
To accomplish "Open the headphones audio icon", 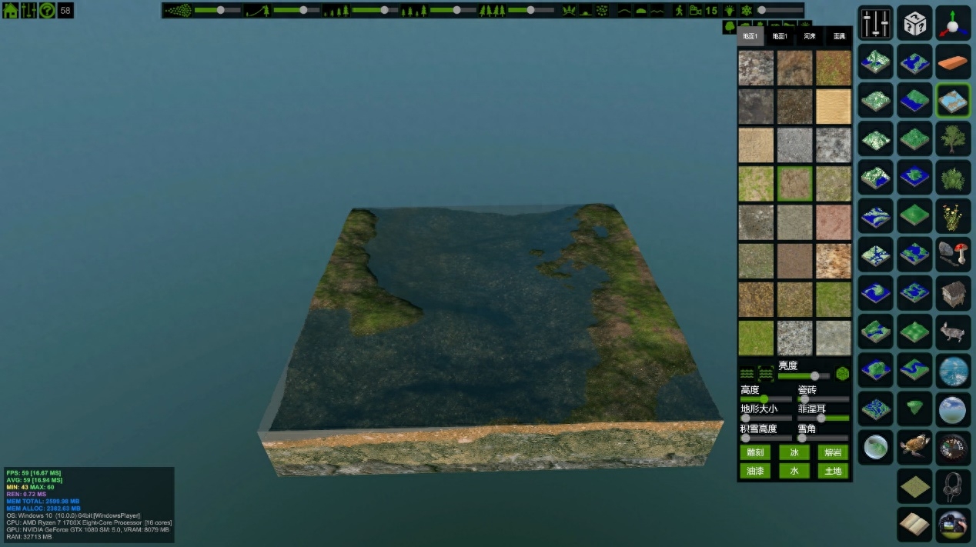I will click(953, 485).
